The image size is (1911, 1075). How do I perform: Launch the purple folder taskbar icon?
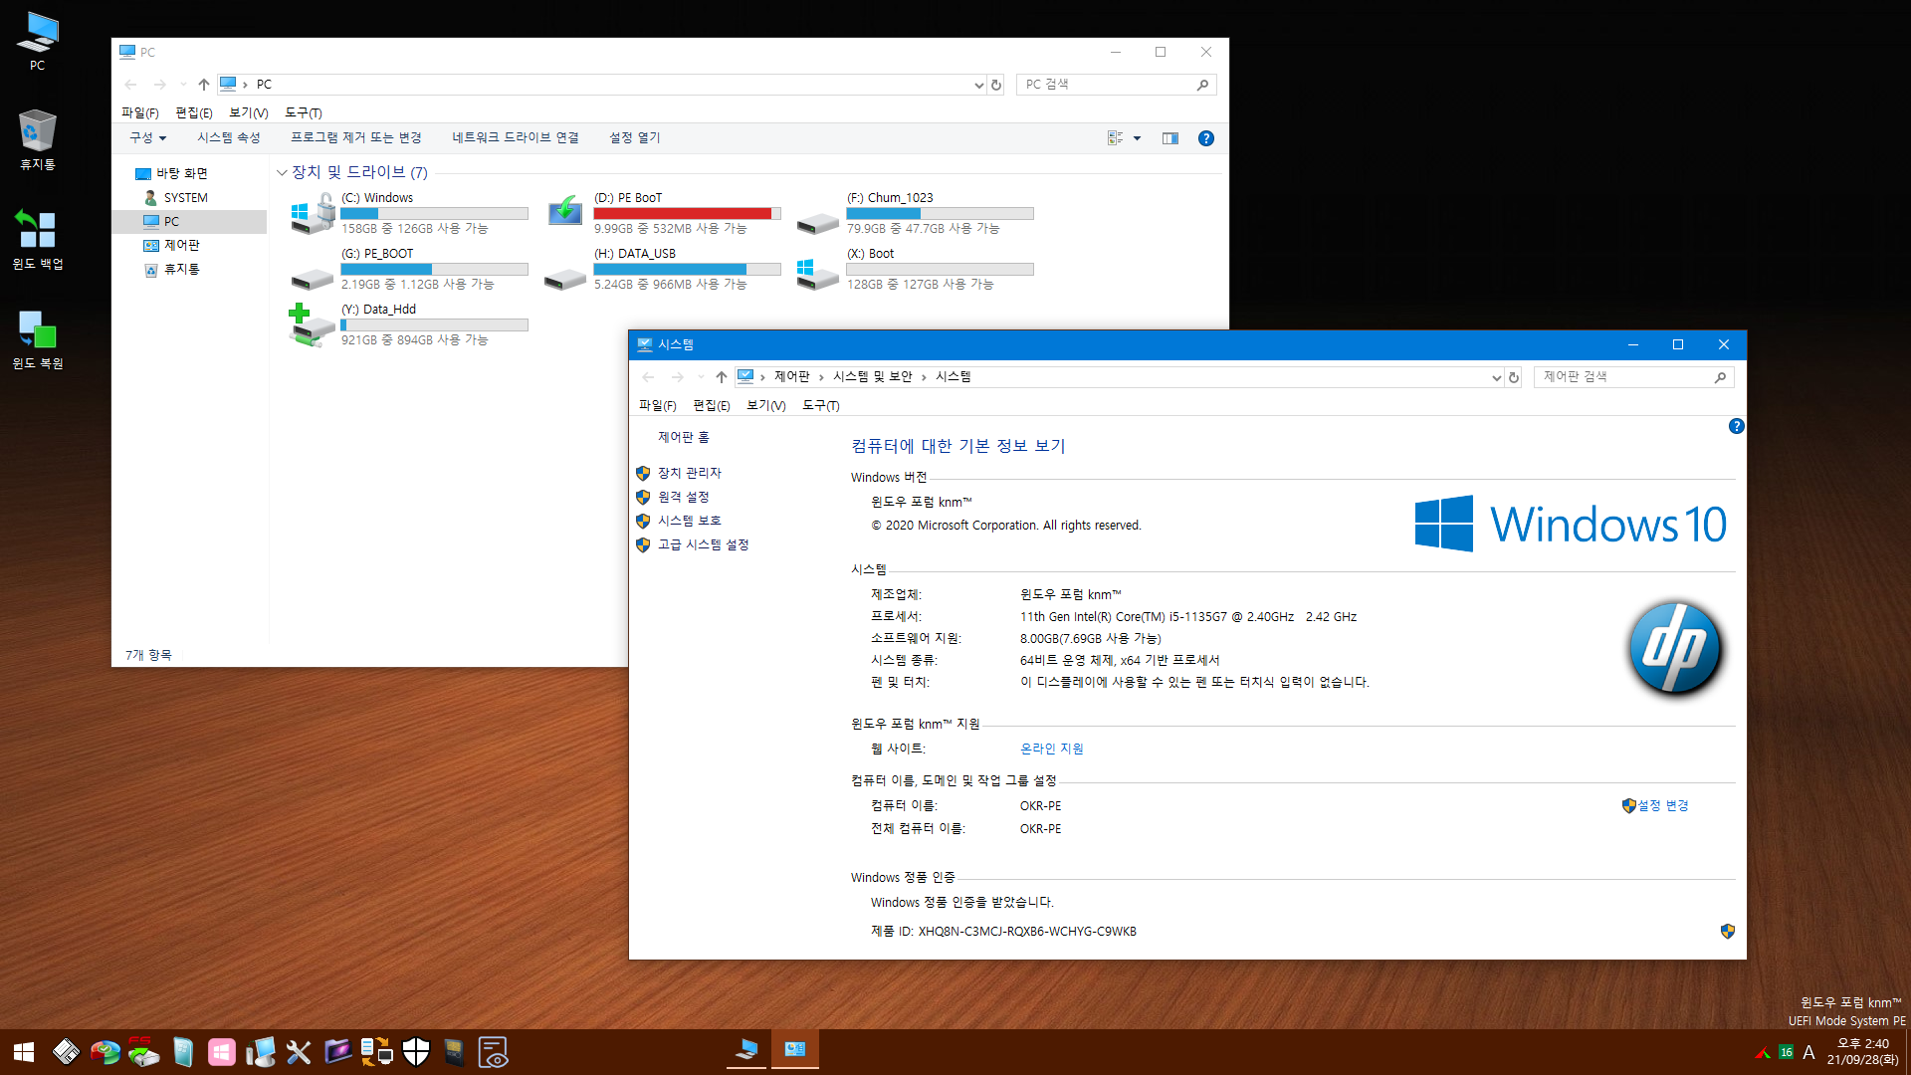[x=337, y=1052]
